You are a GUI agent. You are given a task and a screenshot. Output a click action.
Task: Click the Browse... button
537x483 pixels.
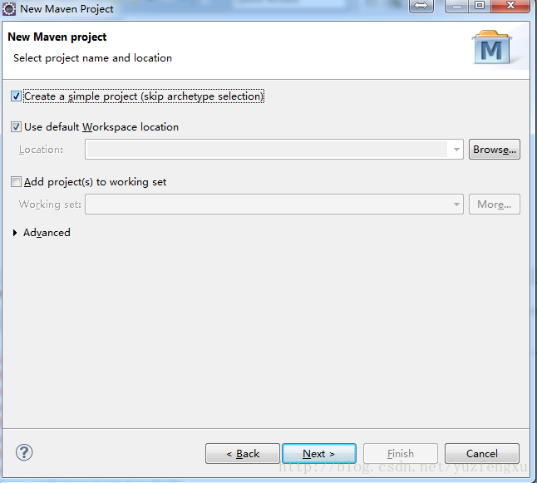pos(495,150)
